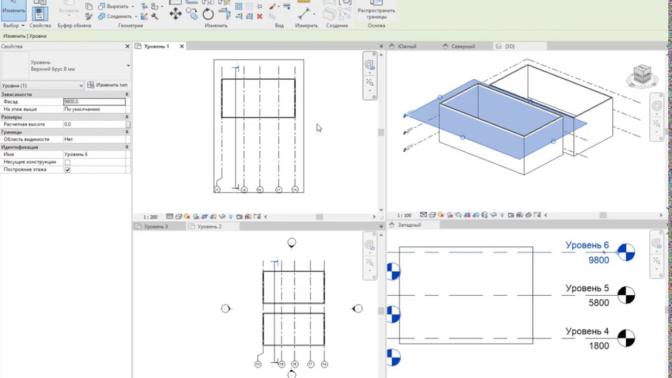Select the Изменить (Modify) tool

pyautogui.click(x=13, y=10)
